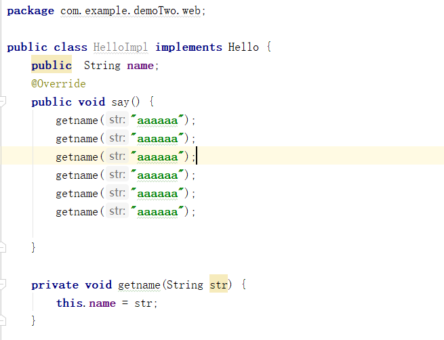Collapse the say() method fold marker
Image resolution: width=444 pixels, height=340 pixels.
click(3, 102)
